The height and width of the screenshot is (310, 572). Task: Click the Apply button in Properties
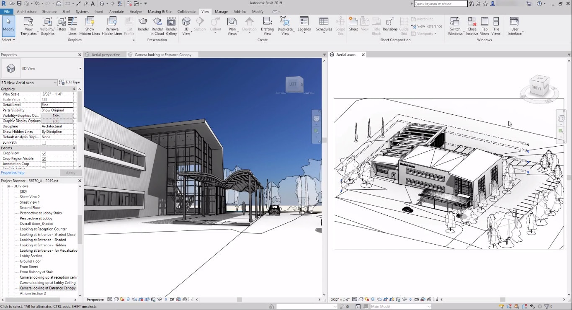click(70, 172)
